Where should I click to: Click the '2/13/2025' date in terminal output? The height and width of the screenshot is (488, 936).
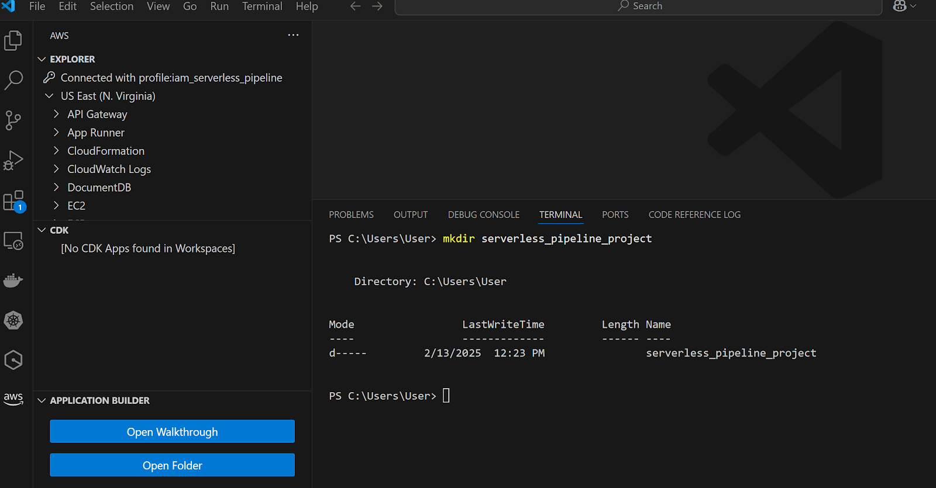(x=453, y=353)
